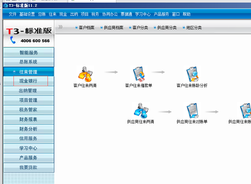
Task: Collapse the toolbar with the triple chevron
Action: click(60, 27)
